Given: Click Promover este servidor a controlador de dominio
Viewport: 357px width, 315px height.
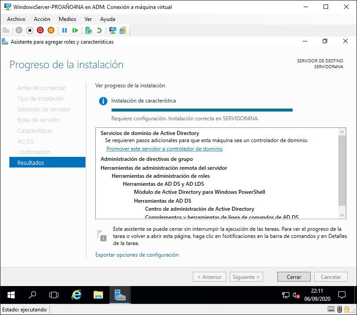Looking at the screenshot, I should click(x=164, y=149).
